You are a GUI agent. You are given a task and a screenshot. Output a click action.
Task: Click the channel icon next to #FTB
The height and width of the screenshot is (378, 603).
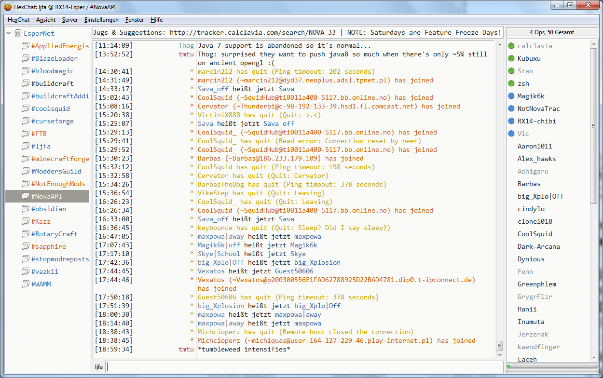pyautogui.click(x=25, y=134)
